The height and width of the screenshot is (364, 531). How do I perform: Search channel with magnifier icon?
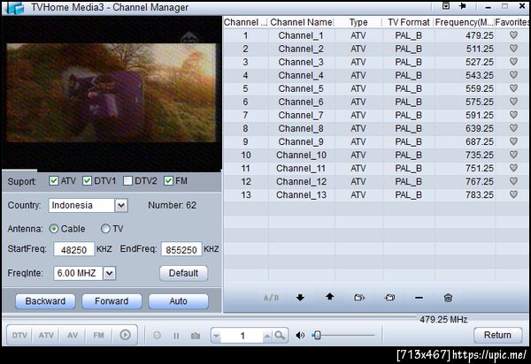(280, 335)
